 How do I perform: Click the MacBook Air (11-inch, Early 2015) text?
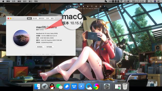pyautogui.click(x=47, y=33)
